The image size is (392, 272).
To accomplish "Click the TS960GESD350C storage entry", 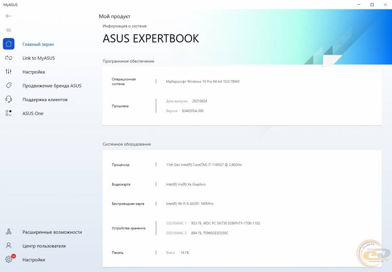I will (210, 233).
